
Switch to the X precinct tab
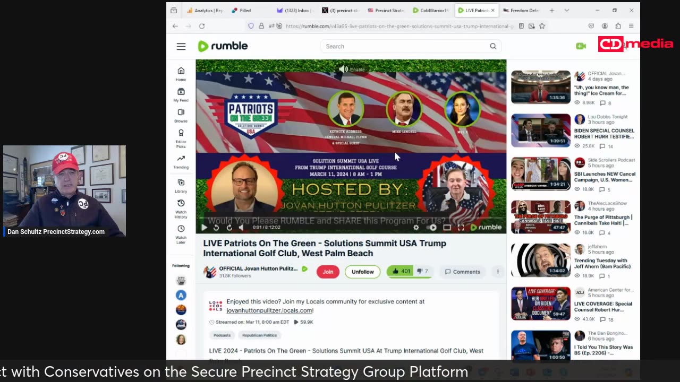click(x=340, y=11)
